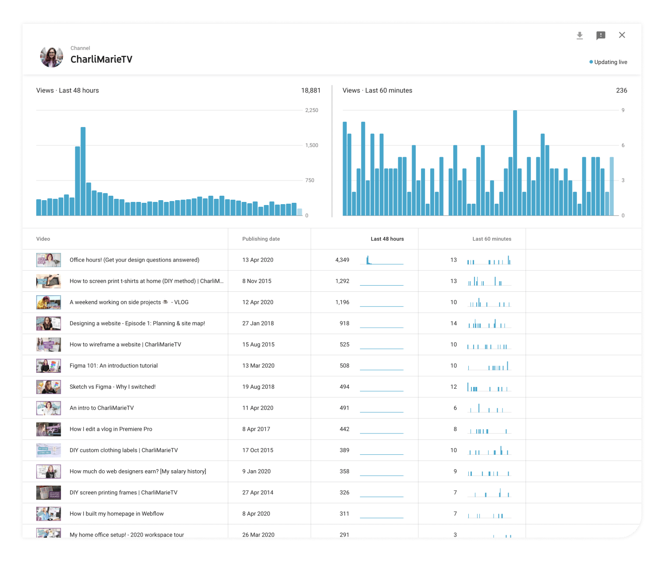This screenshot has height=565, width=664.
Task: Open the send feedback icon
Action: [601, 35]
